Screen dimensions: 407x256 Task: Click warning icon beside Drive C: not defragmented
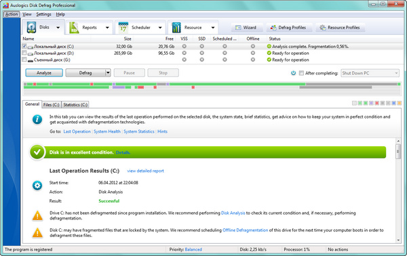37,215
